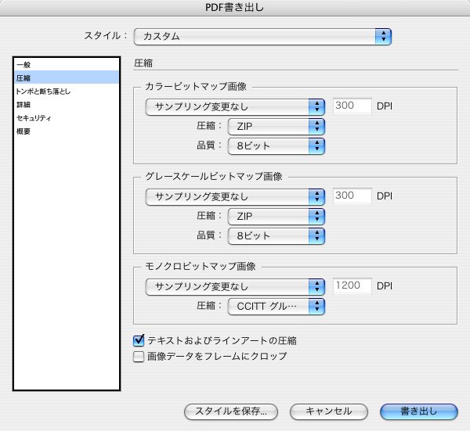Screen dimensions: 470x431
Task: Open sampling dropdown under モノクロビットマップ画像
Action: (235, 287)
